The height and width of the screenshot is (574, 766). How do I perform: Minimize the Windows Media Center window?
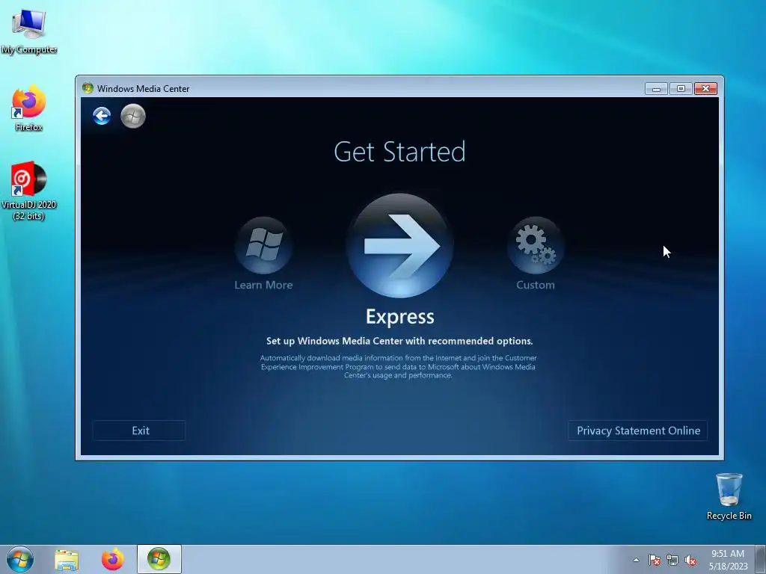click(656, 89)
